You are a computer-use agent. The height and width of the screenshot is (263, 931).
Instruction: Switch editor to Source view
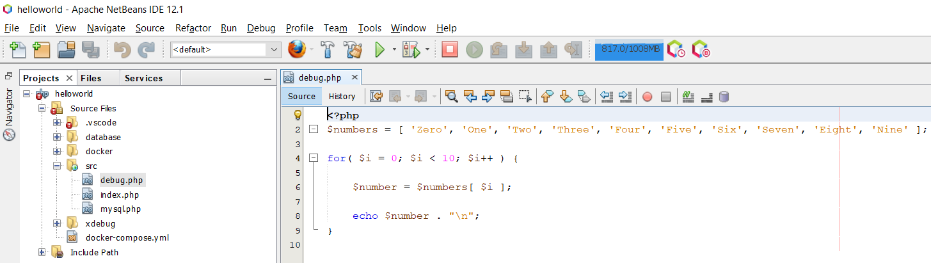pos(301,97)
